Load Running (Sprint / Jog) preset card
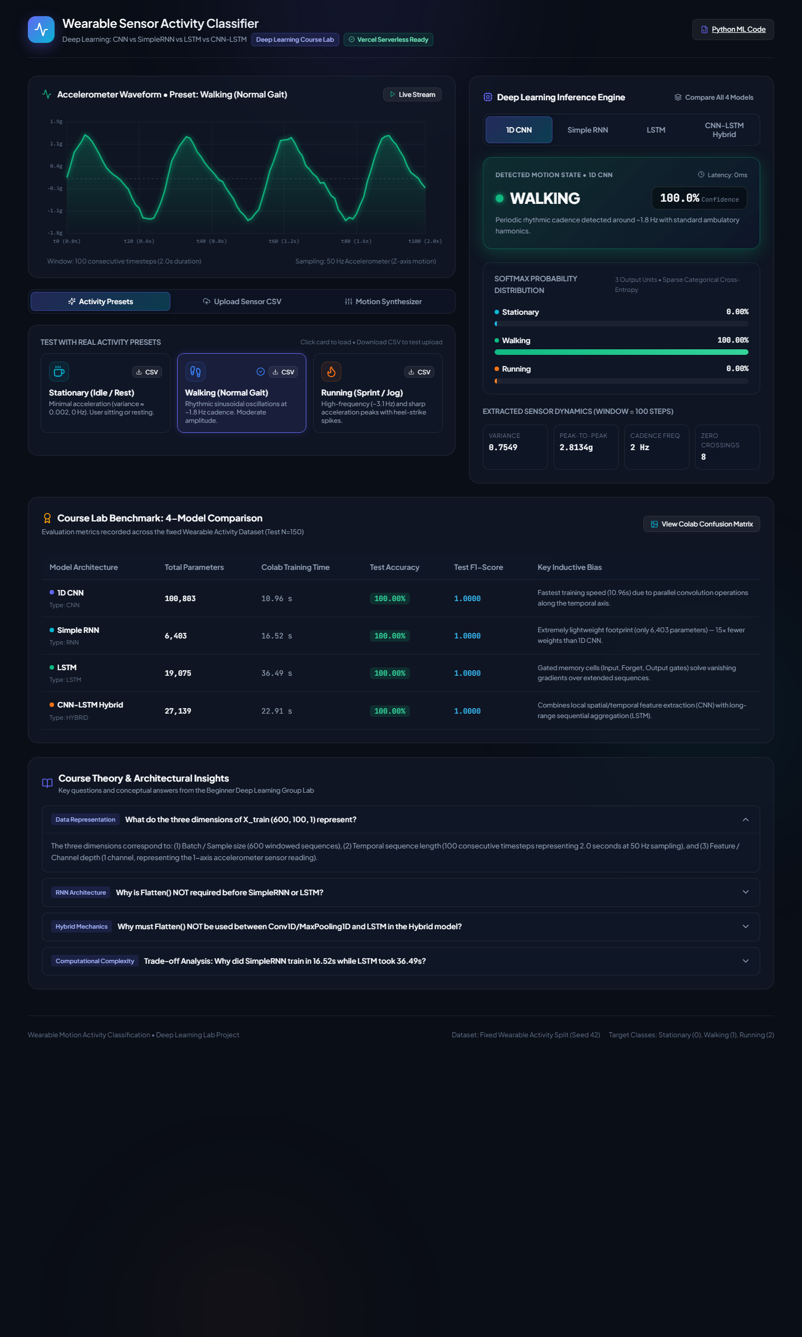Screen dimensions: 802x1337 click(378, 393)
